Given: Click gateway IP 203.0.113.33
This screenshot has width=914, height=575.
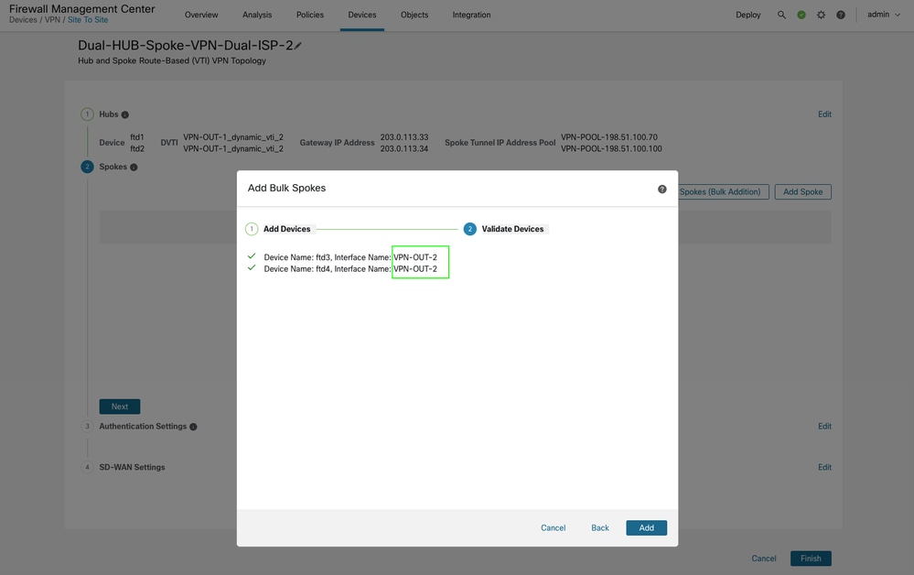Looking at the screenshot, I should coord(404,137).
